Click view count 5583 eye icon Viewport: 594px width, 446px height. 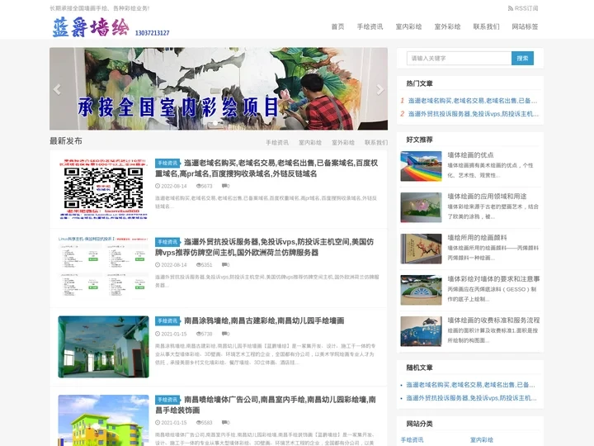pos(199,423)
